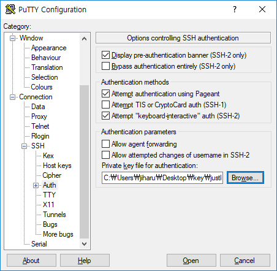Select Colours in the category tree

(x=42, y=87)
